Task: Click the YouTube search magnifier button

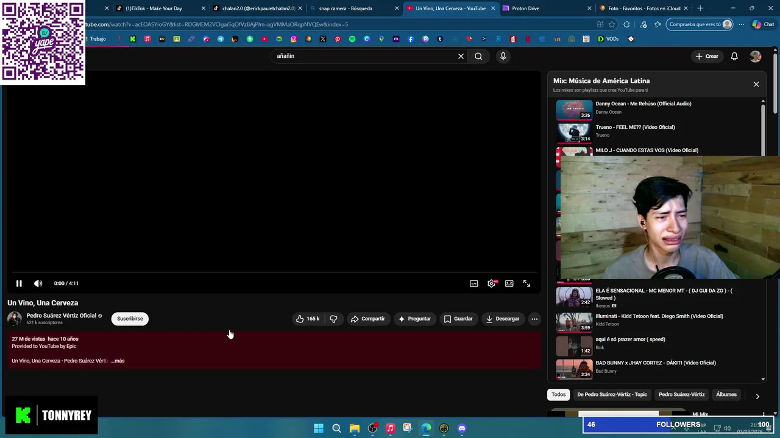Action: [x=478, y=56]
